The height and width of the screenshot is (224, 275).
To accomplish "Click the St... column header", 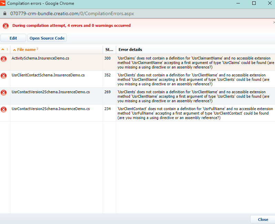I will pos(109,50).
